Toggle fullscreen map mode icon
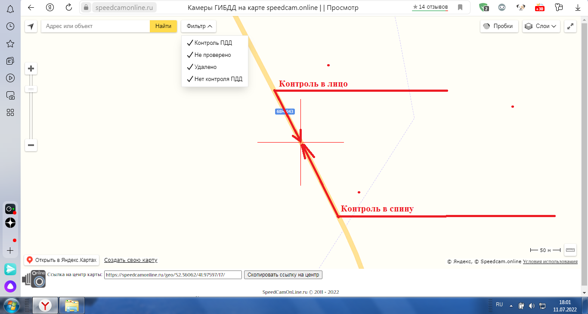Image resolution: width=588 pixels, height=314 pixels. point(570,26)
